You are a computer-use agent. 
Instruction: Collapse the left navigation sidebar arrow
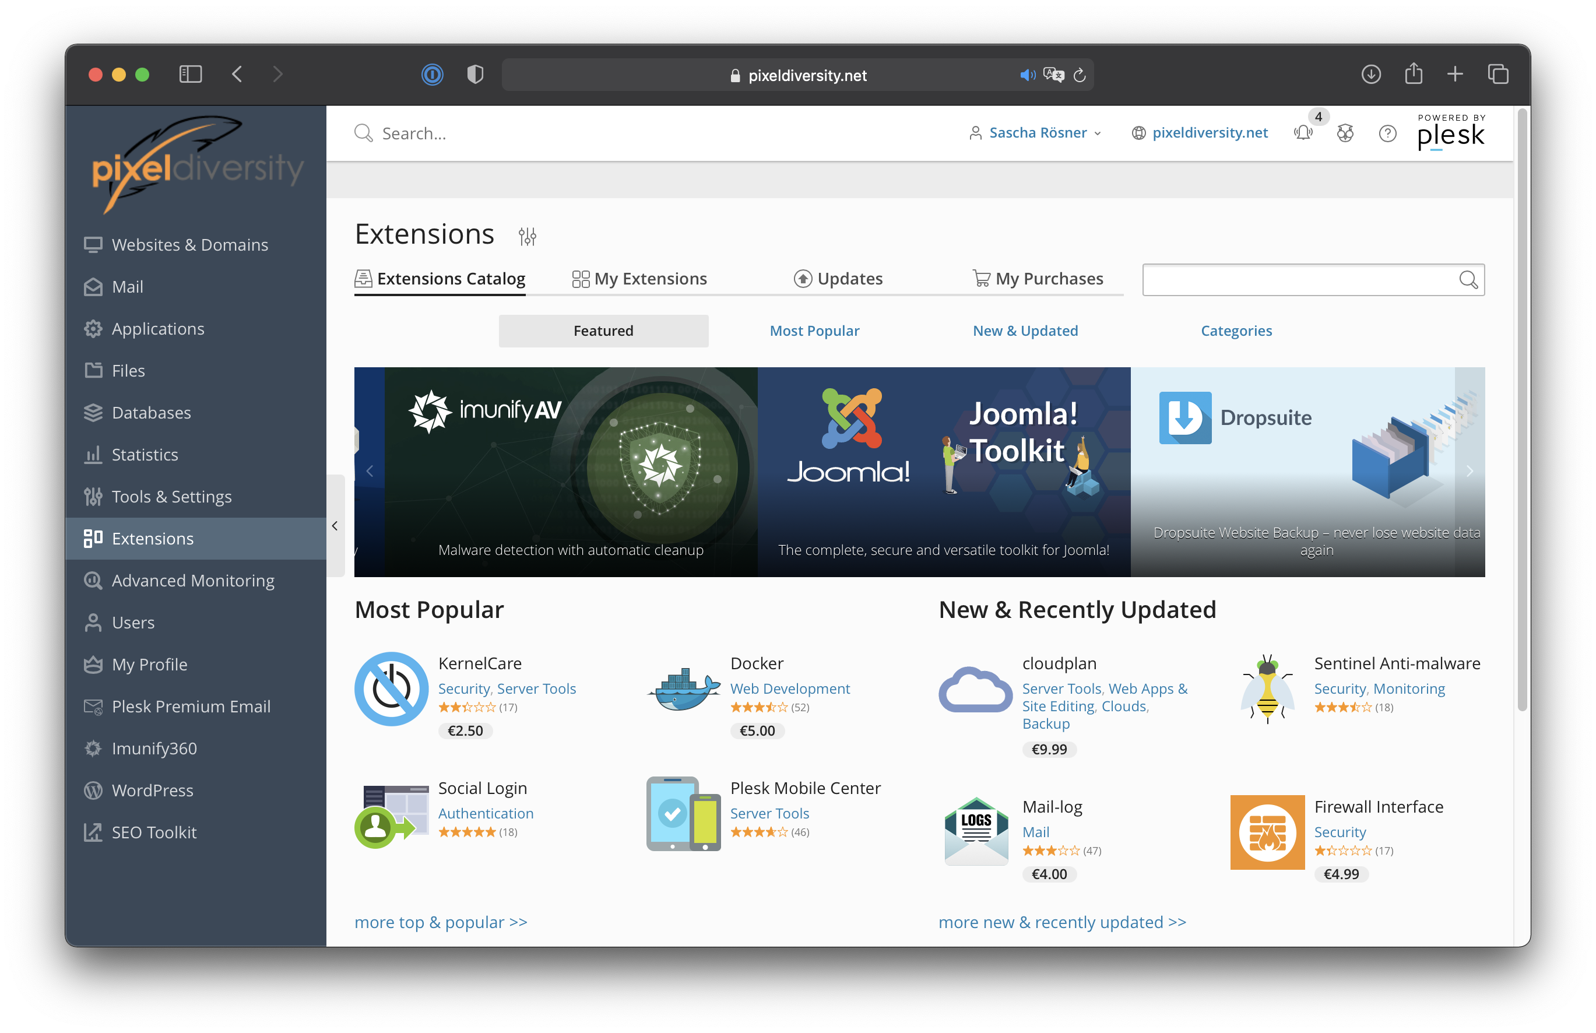click(335, 526)
